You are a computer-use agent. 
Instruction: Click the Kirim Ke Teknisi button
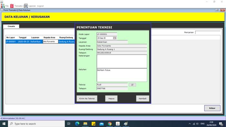tap(87, 99)
